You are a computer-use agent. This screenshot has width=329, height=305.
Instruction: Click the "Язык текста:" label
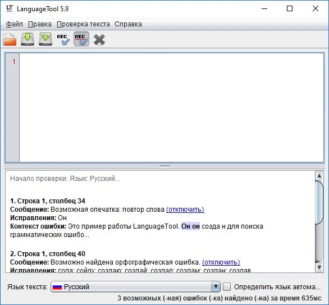click(28, 286)
